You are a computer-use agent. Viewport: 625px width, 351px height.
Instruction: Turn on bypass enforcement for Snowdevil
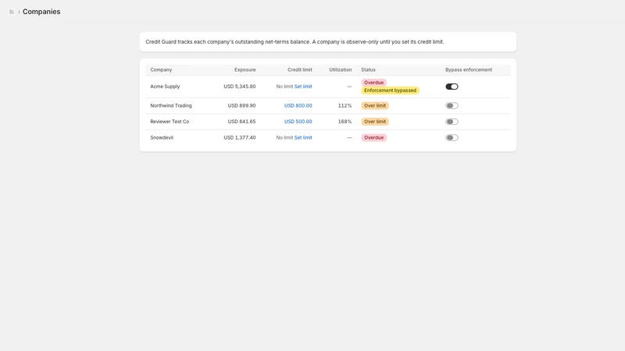[452, 137]
